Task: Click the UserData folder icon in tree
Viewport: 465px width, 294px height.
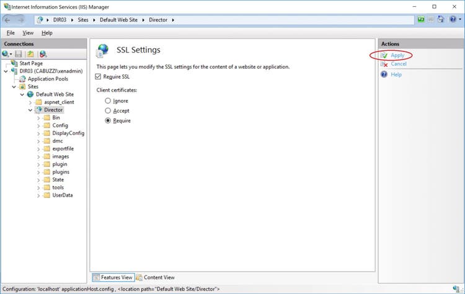Action: click(x=47, y=195)
